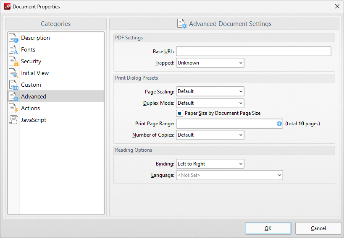344x238 pixels.
Task: Click the JavaScript scroll icon
Action: point(13,120)
